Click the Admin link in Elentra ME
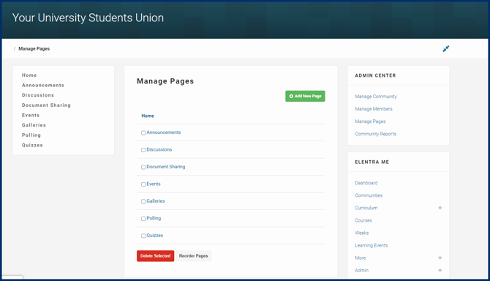Screen dimensions: 490x281 pyautogui.click(x=361, y=271)
